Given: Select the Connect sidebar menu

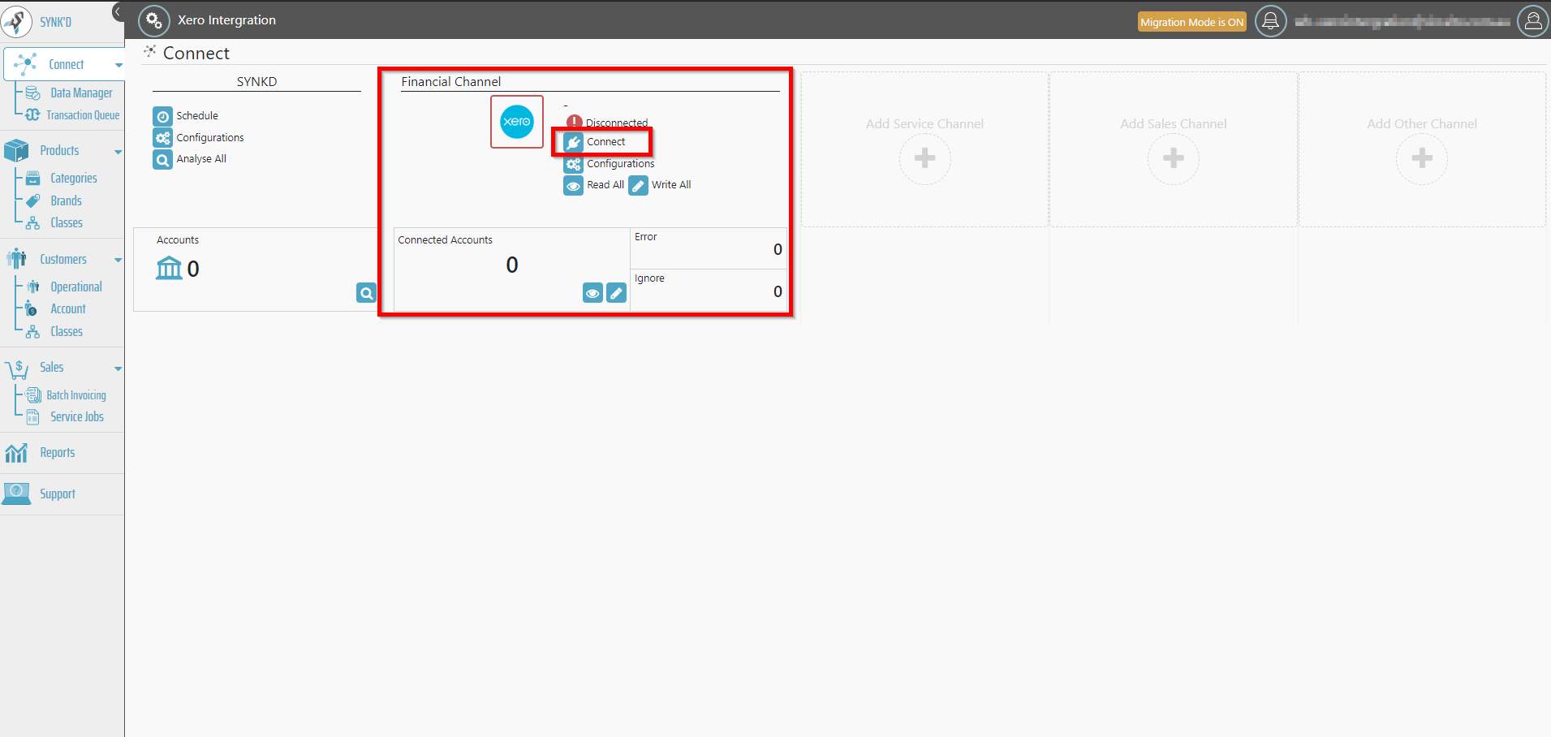Looking at the screenshot, I should 65,64.
